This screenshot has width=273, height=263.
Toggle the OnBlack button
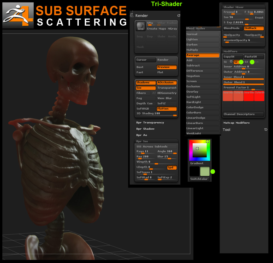[254, 28]
